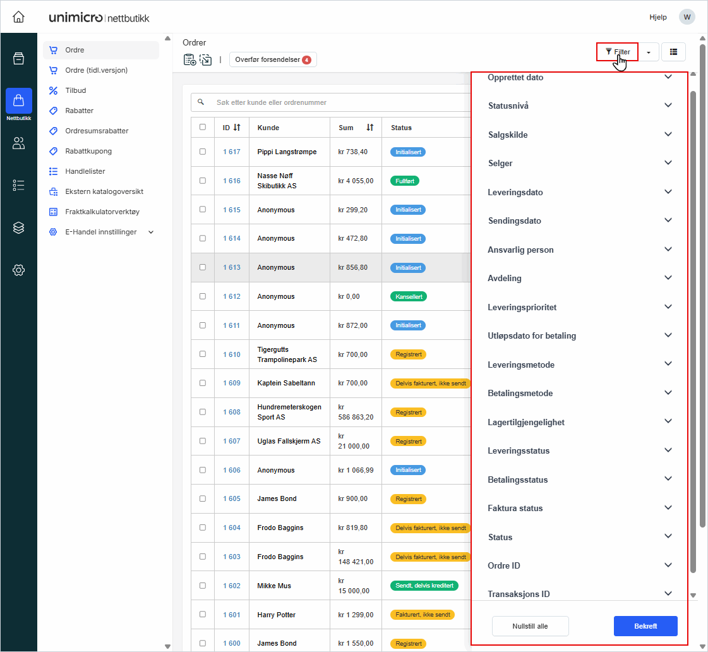Go to Handlelister in sidebar

tap(85, 171)
